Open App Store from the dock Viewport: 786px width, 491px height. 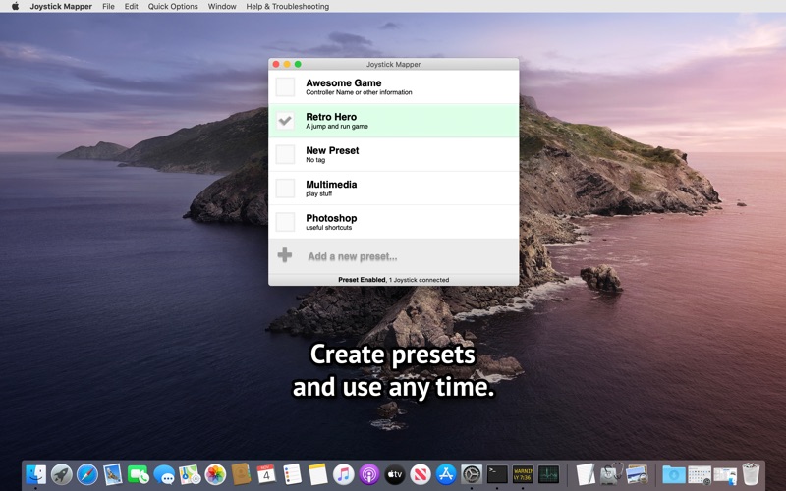pyautogui.click(x=446, y=474)
